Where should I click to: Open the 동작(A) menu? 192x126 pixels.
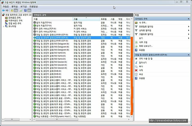tap(15, 6)
